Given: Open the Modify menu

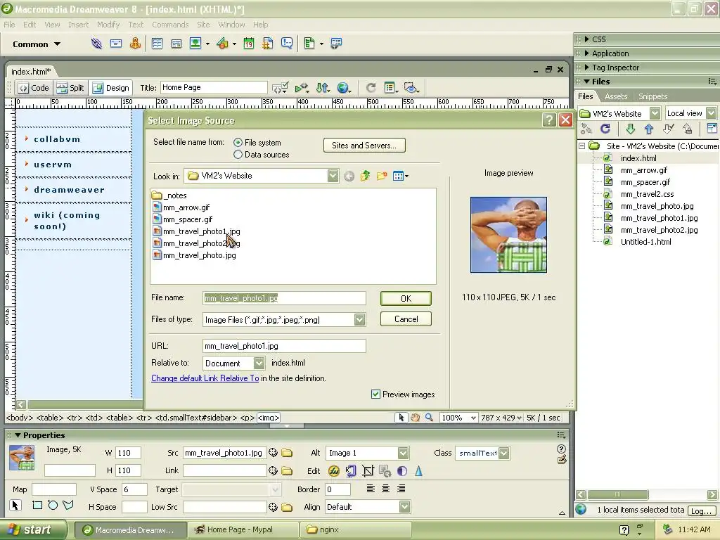Looking at the screenshot, I should coord(108,25).
